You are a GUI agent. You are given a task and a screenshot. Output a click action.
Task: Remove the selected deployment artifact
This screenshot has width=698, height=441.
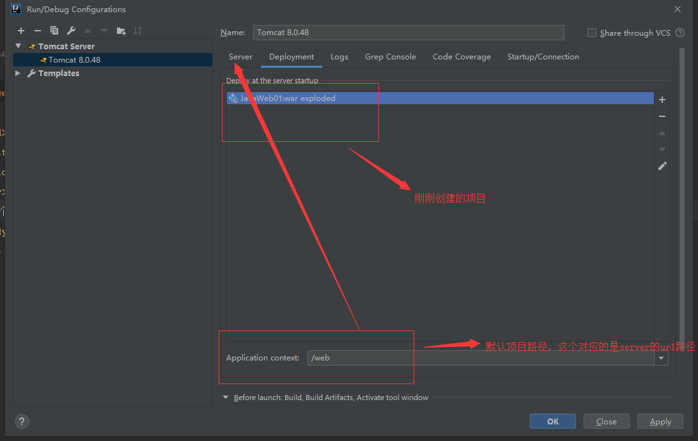[662, 116]
